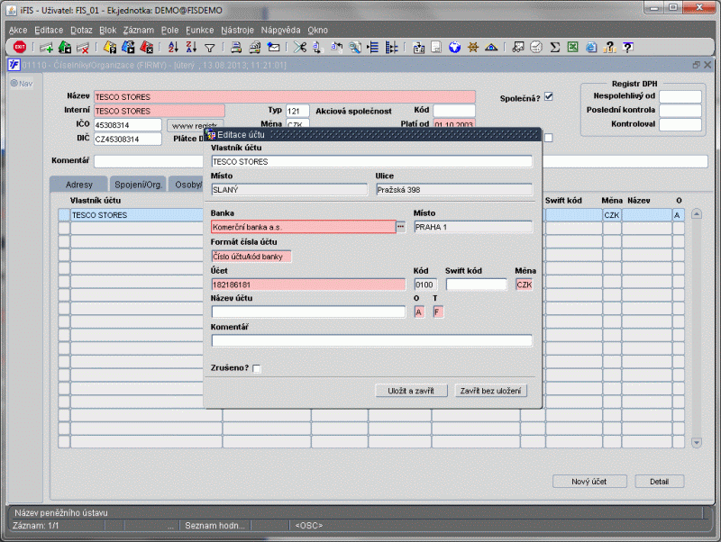Viewport: 721px width, 542px height.
Task: Click the Swift kód field in dialog
Action: coord(477,285)
